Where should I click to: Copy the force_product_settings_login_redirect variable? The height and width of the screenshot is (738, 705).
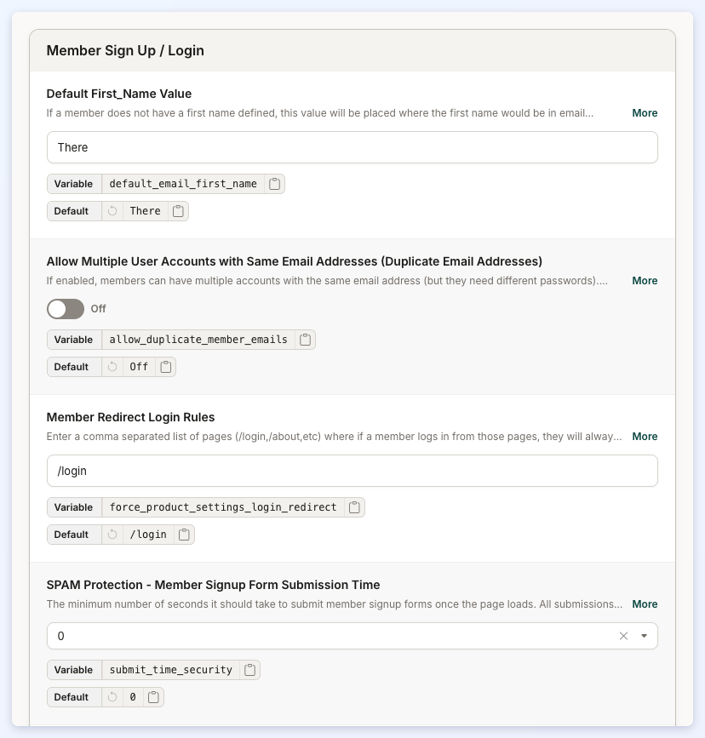coord(354,507)
